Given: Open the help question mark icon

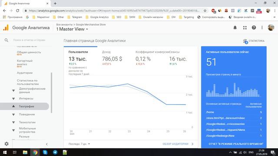Looking at the screenshot, I should tap(254, 28).
